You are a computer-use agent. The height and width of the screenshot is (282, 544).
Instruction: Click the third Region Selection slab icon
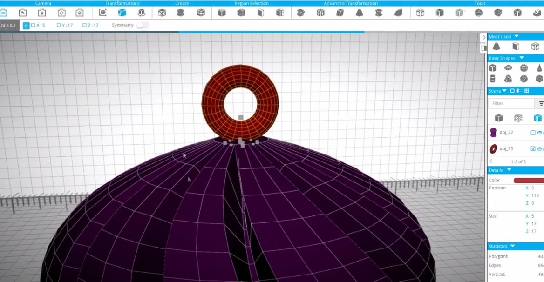[x=260, y=13]
